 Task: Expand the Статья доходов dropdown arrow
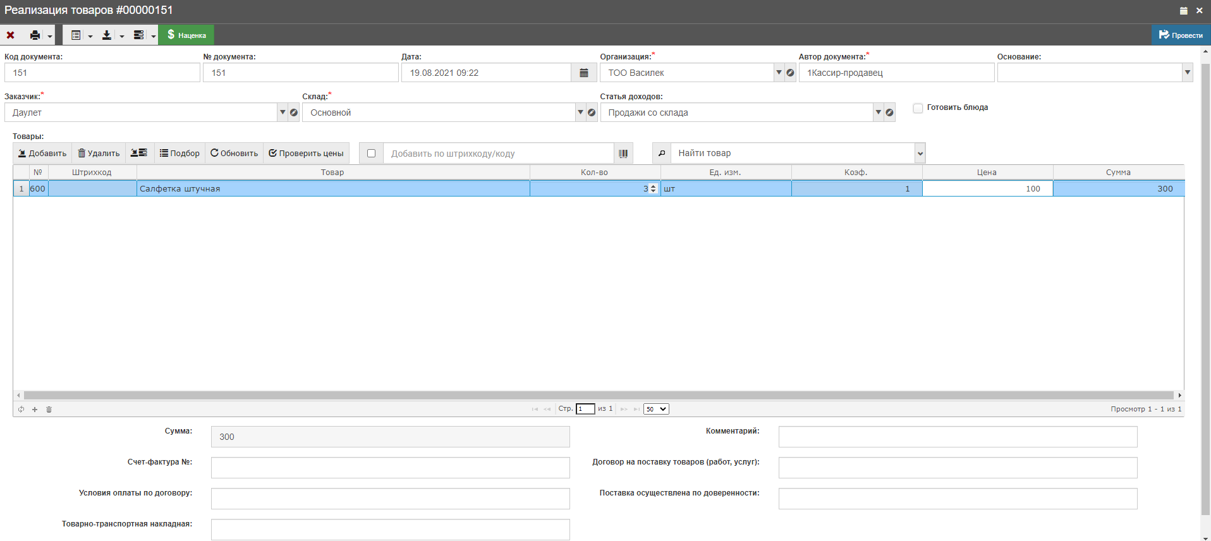pyautogui.click(x=878, y=112)
